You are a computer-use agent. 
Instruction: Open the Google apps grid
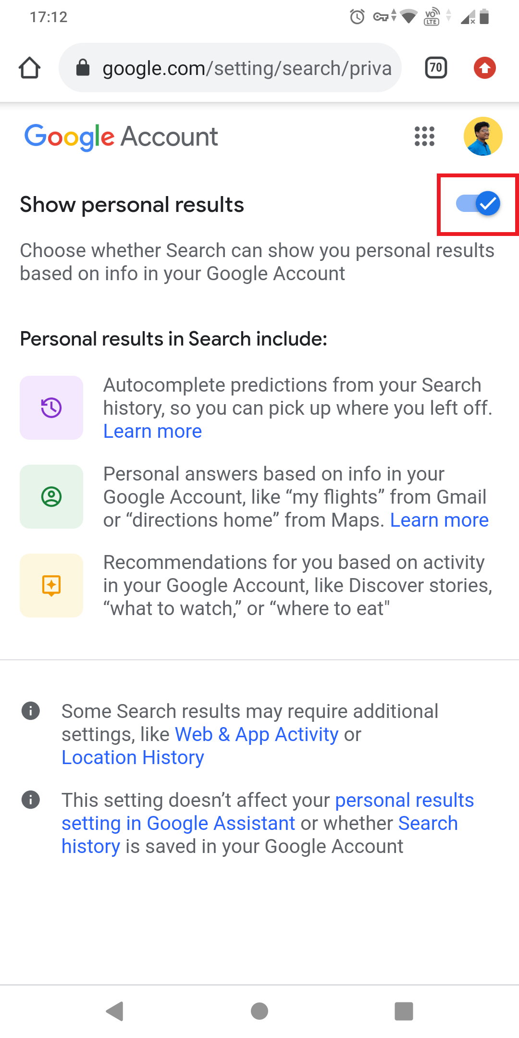(424, 136)
